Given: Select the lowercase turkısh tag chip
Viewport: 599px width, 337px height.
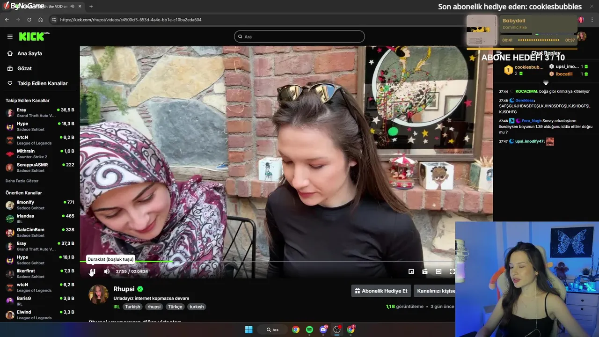Looking at the screenshot, I should click(x=197, y=307).
